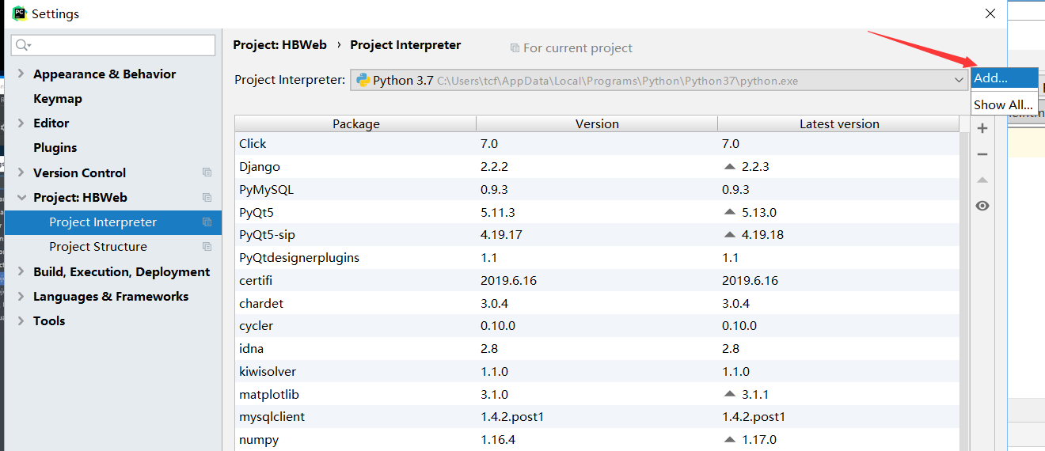Click upgrade arrow next to 4.19.18
Viewport: 1045px width, 451px height.
[729, 235]
